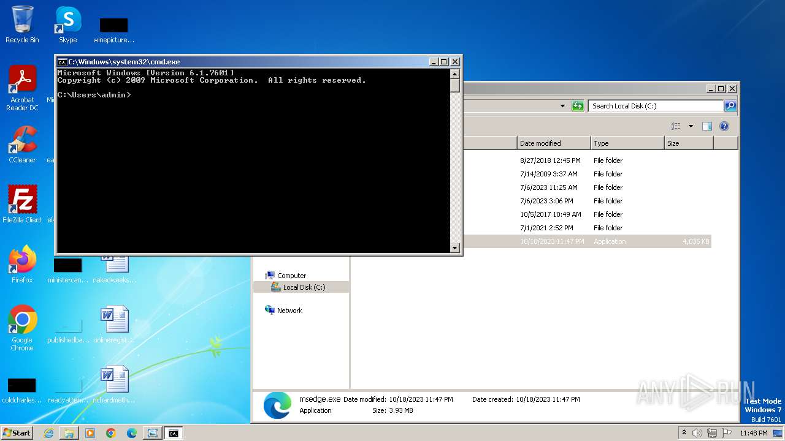This screenshot has width=785, height=441.
Task: Select the nakedweeks Word document
Action: (x=114, y=268)
